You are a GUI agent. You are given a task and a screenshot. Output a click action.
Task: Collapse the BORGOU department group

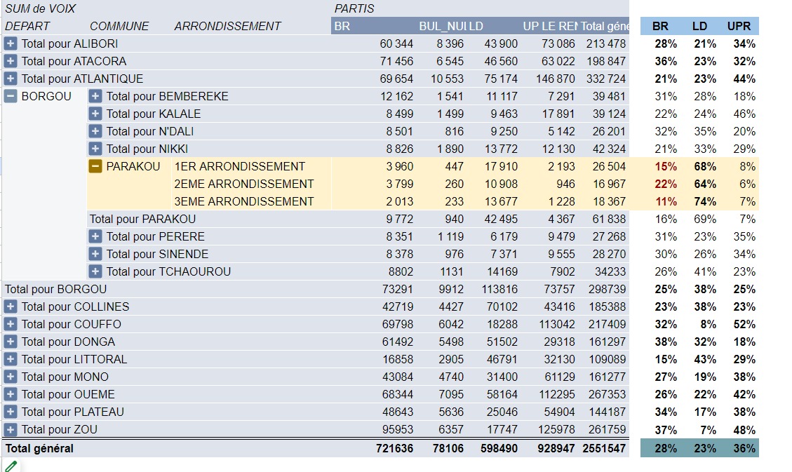11,96
